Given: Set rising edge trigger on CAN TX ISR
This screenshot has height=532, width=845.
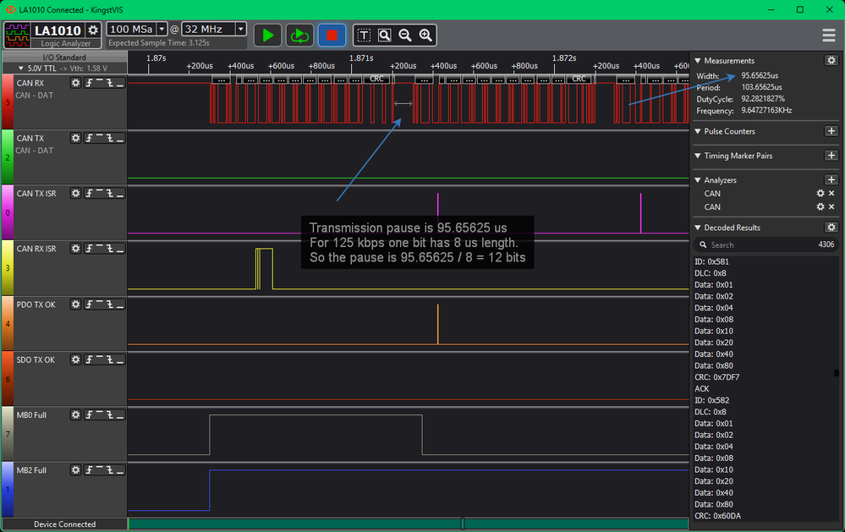Looking at the screenshot, I should pos(90,193).
